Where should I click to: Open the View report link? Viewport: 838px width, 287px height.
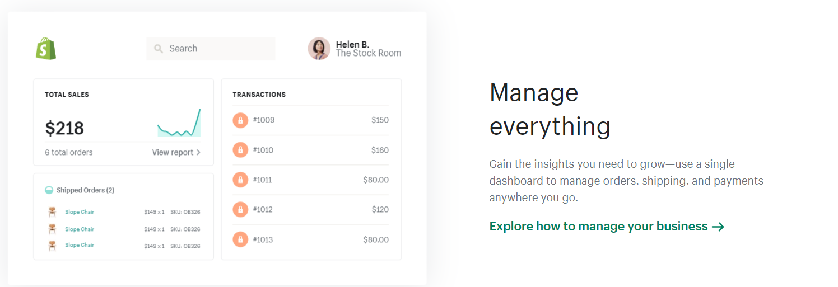(x=176, y=152)
